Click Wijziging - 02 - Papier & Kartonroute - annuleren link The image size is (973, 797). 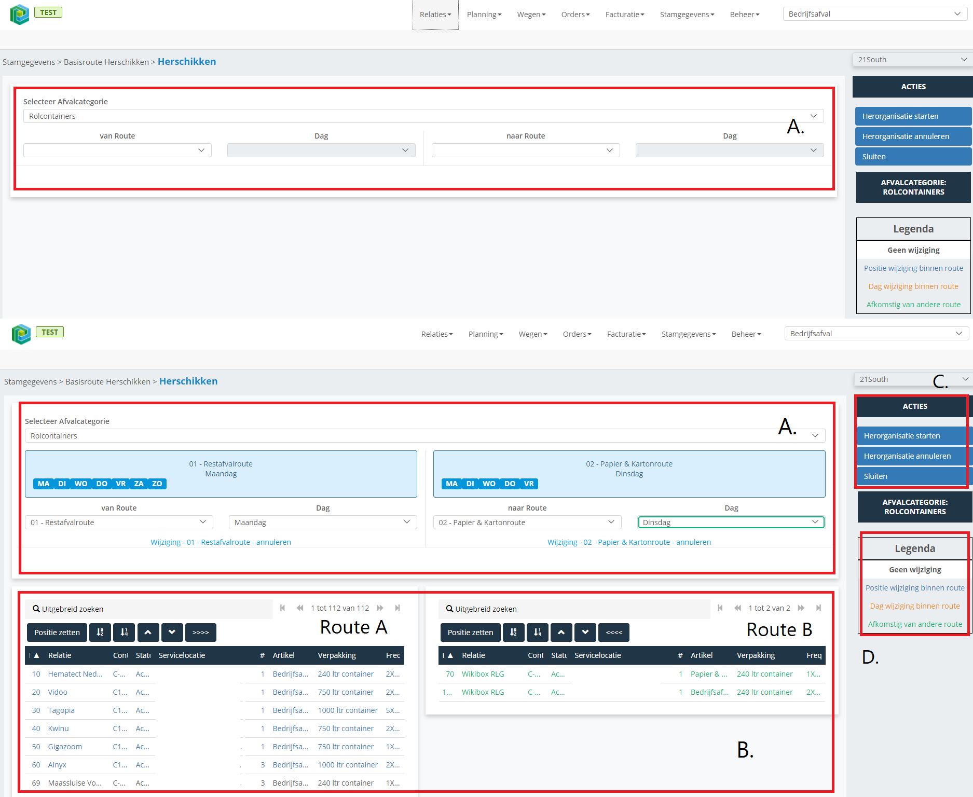(x=629, y=542)
